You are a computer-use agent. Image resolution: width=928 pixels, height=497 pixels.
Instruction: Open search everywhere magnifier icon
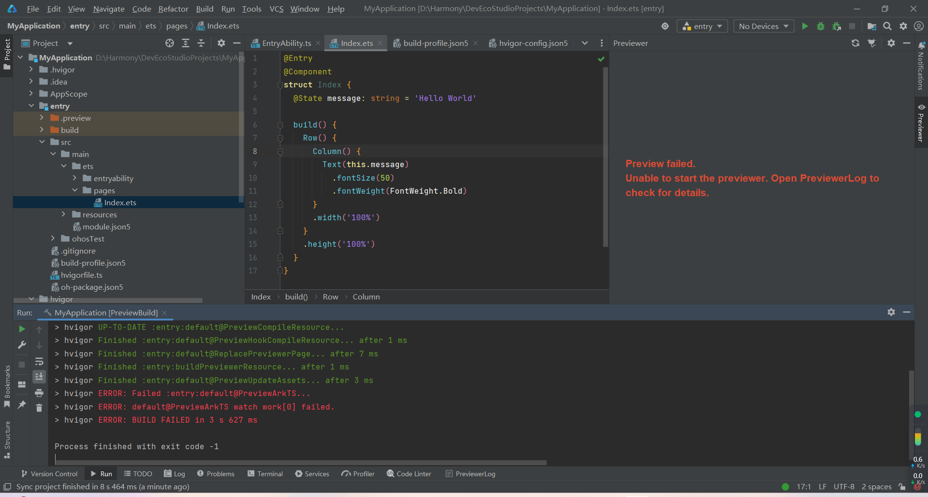pyautogui.click(x=887, y=26)
